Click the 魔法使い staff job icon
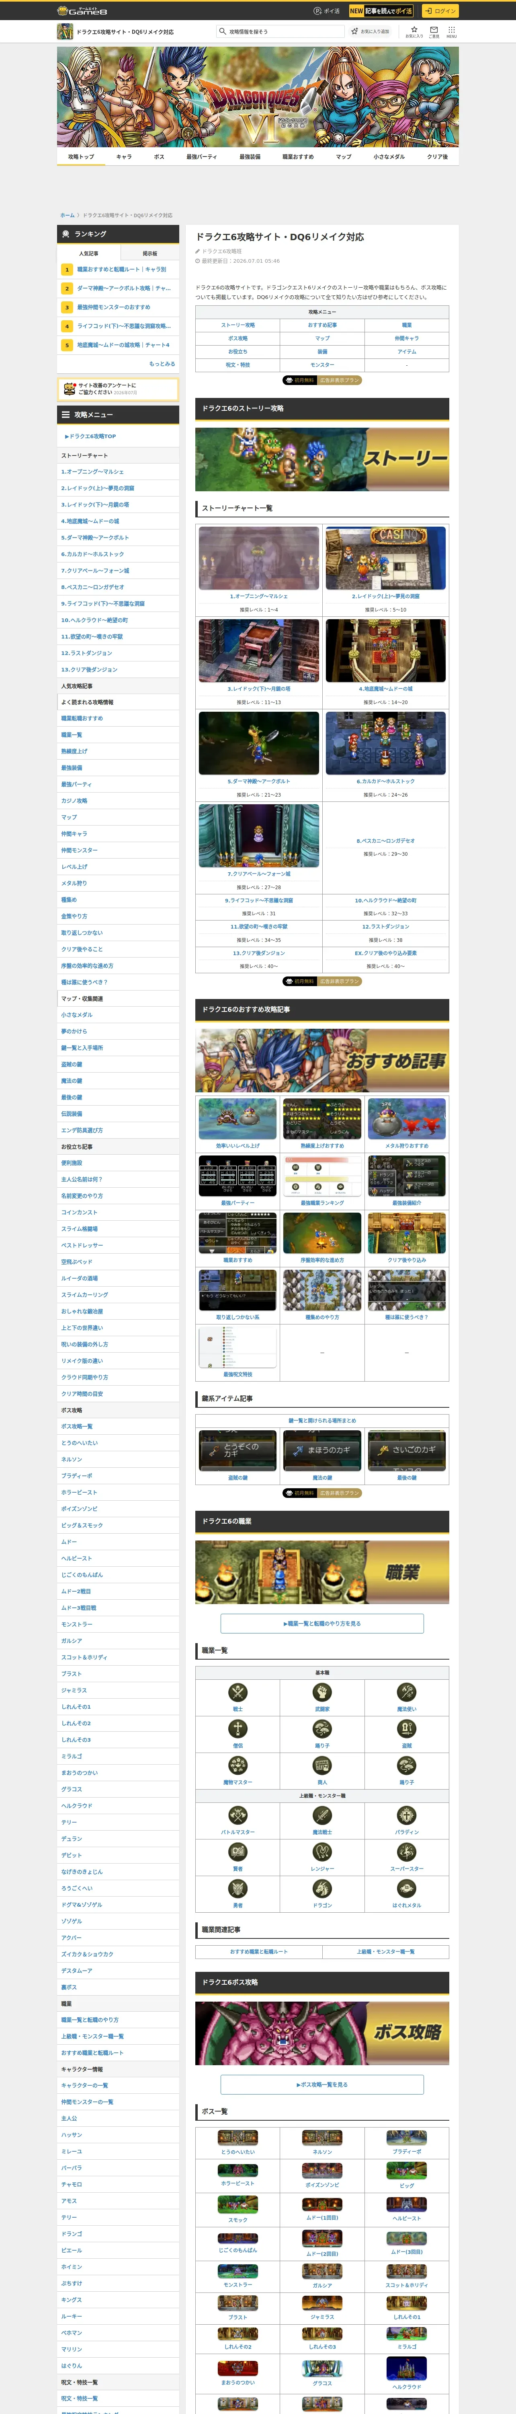 point(406,1693)
